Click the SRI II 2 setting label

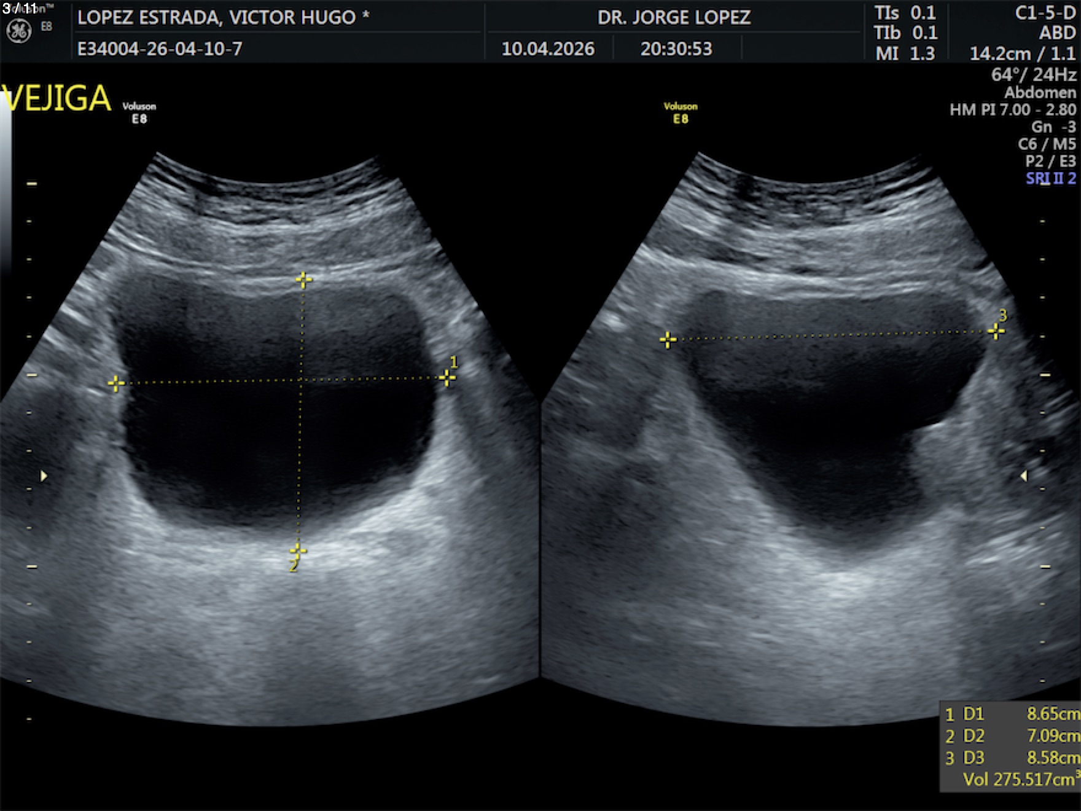[1050, 178]
